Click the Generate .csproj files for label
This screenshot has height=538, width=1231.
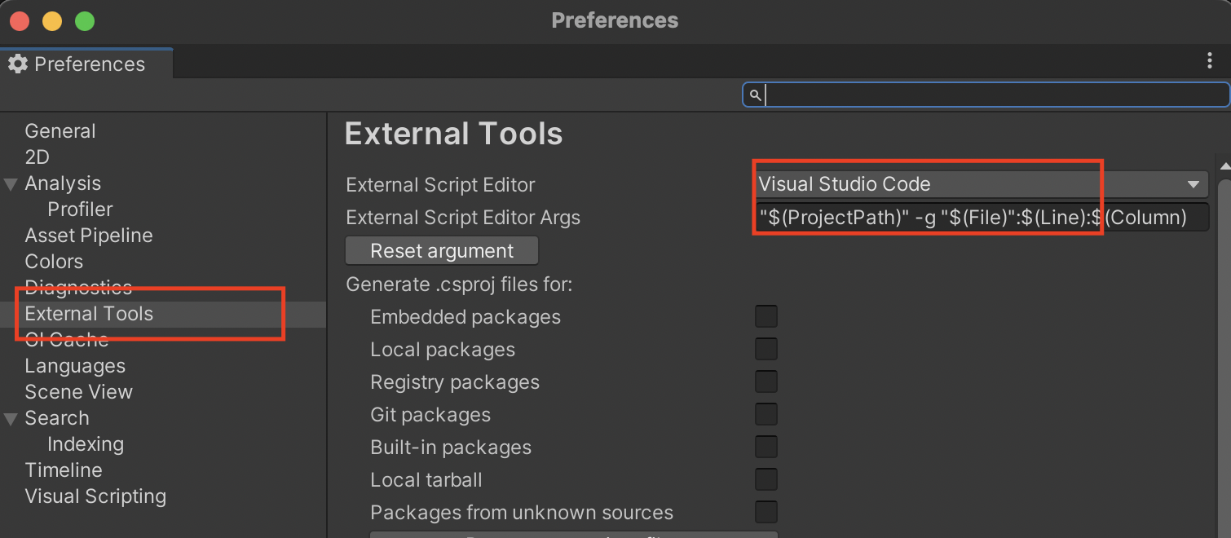pyautogui.click(x=459, y=284)
